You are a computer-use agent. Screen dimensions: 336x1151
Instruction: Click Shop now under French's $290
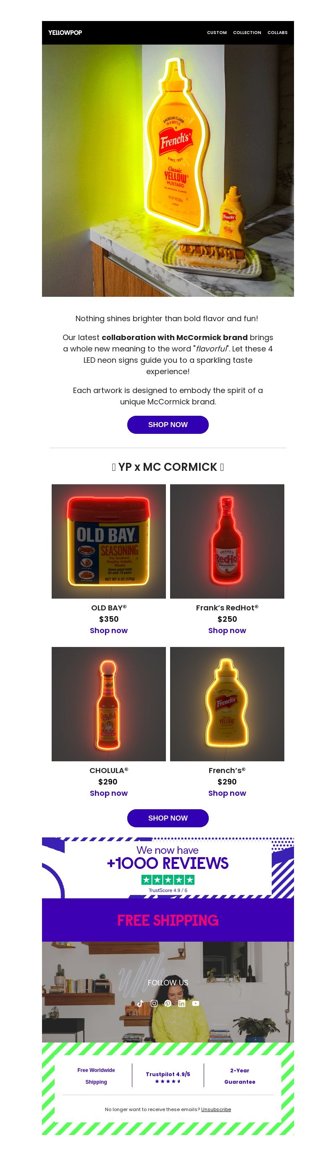point(227,793)
